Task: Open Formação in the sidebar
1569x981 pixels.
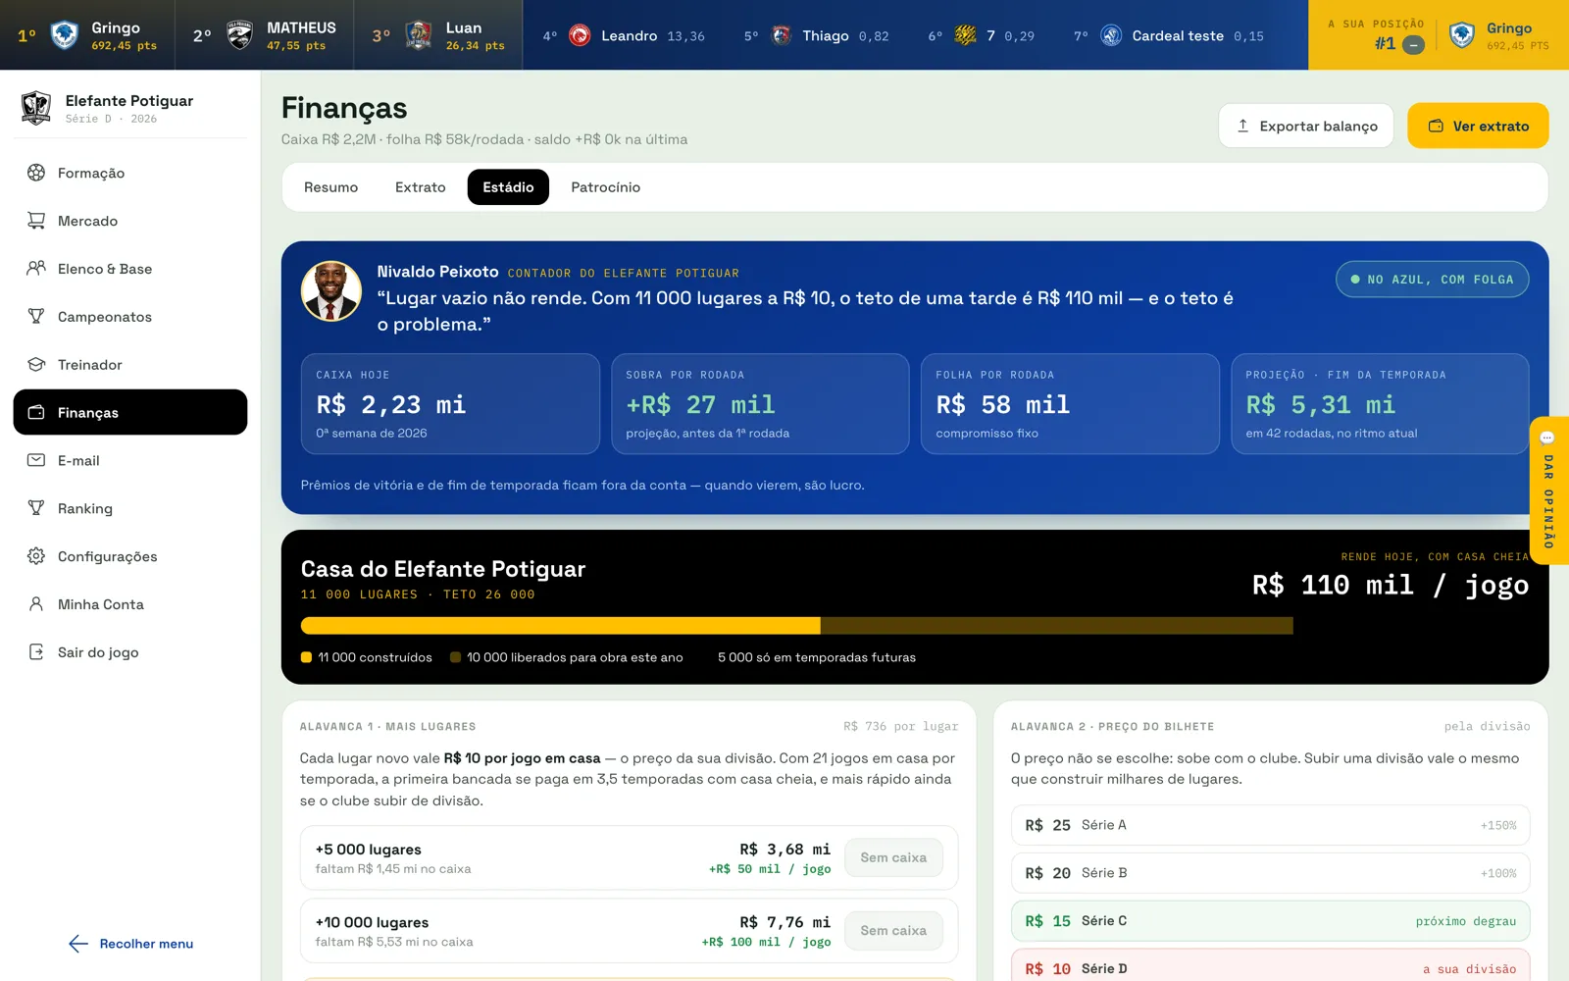Action: tap(129, 173)
